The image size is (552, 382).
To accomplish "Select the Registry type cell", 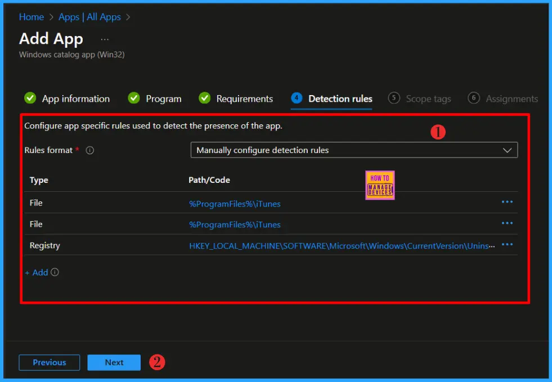I will 44,245.
